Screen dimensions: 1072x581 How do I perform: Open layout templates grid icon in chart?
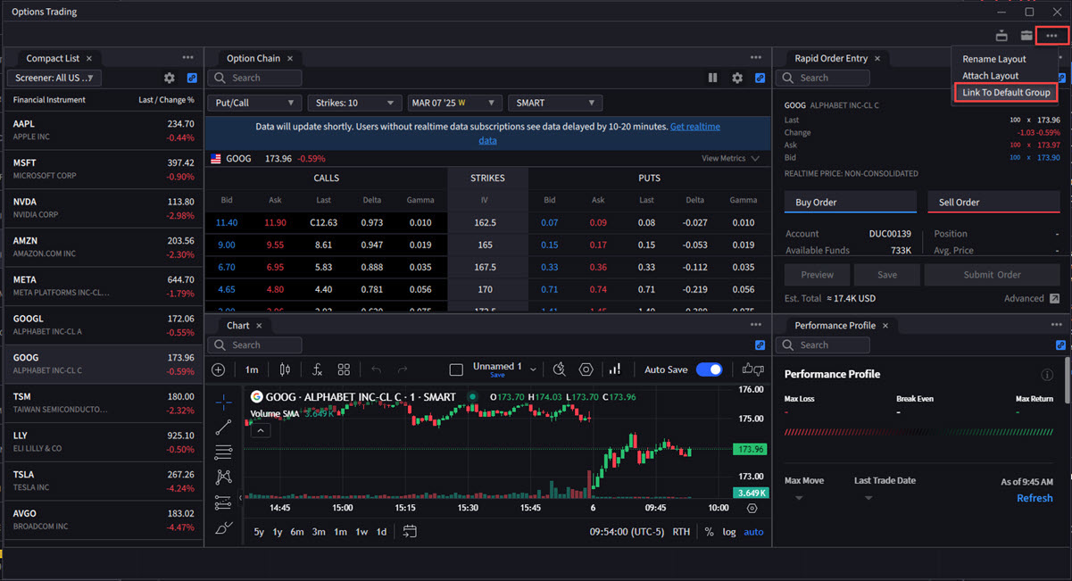344,369
